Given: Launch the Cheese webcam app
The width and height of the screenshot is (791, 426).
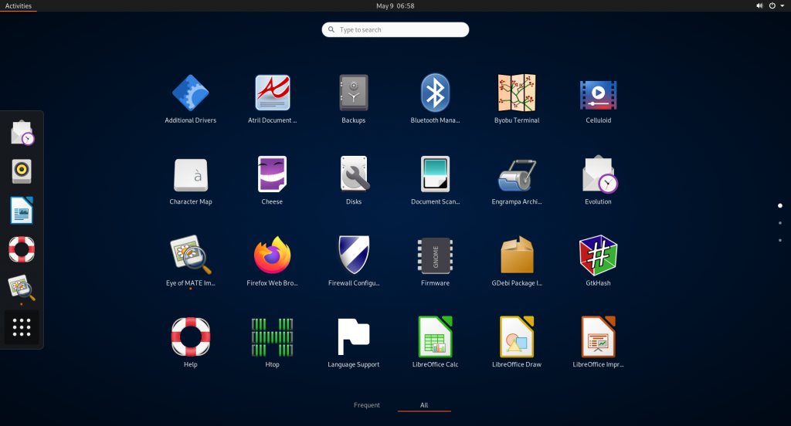Looking at the screenshot, I should pos(272,180).
